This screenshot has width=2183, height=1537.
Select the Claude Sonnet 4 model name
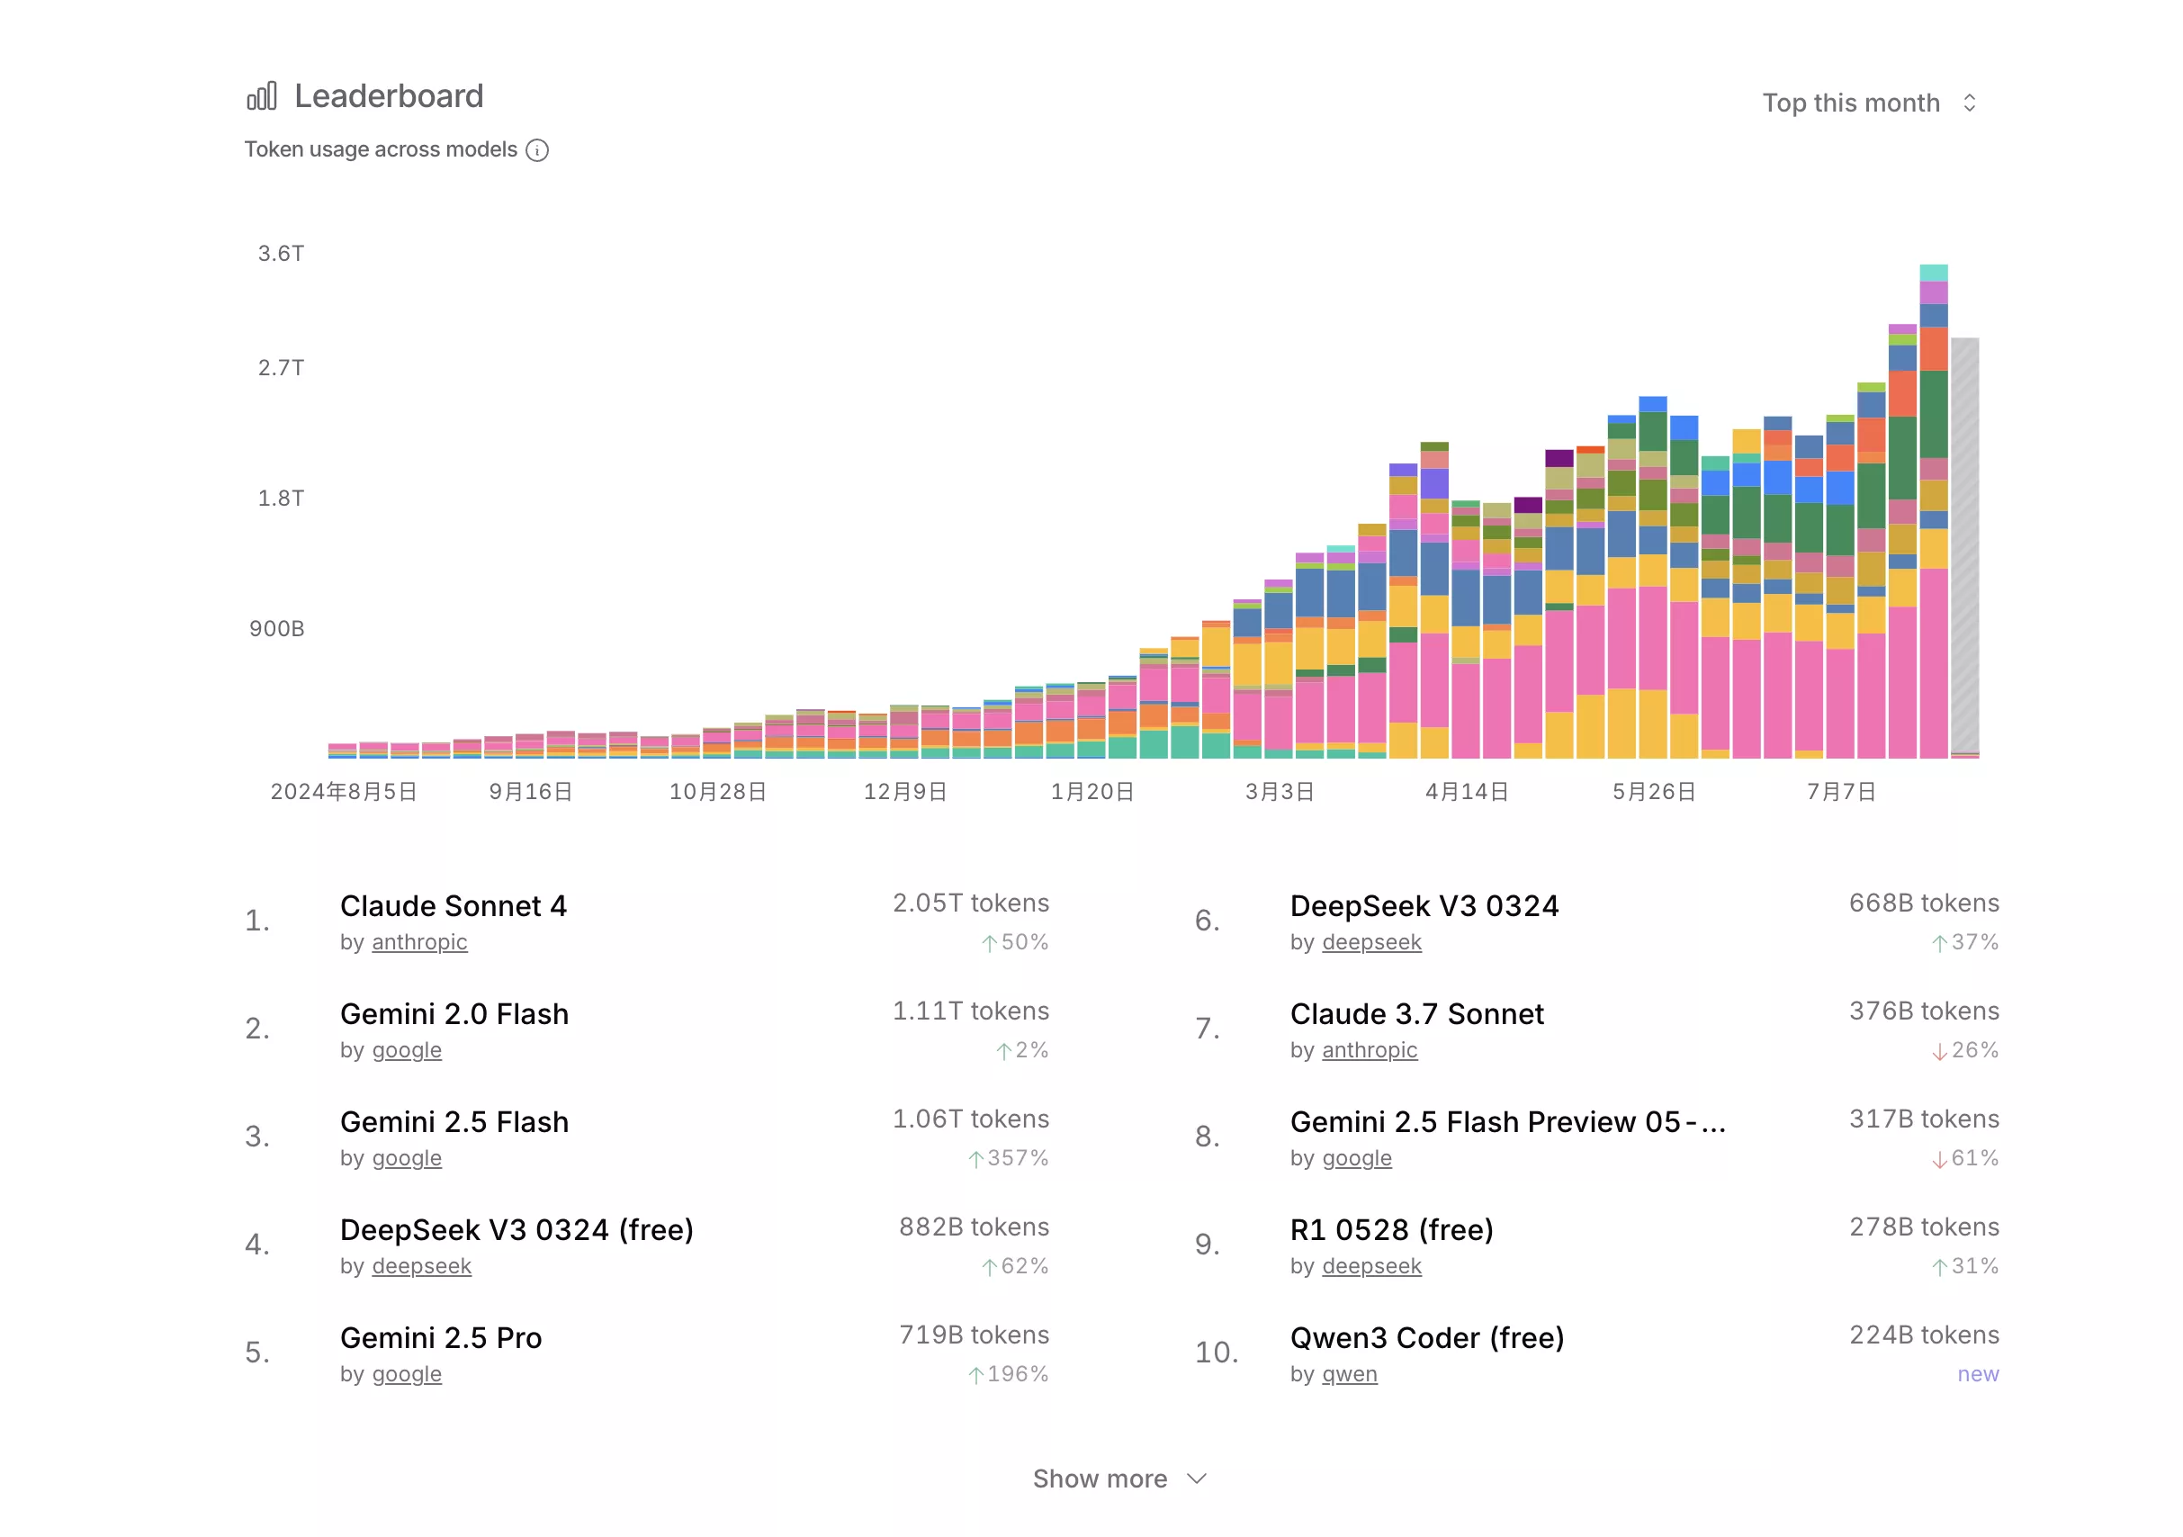[x=454, y=906]
